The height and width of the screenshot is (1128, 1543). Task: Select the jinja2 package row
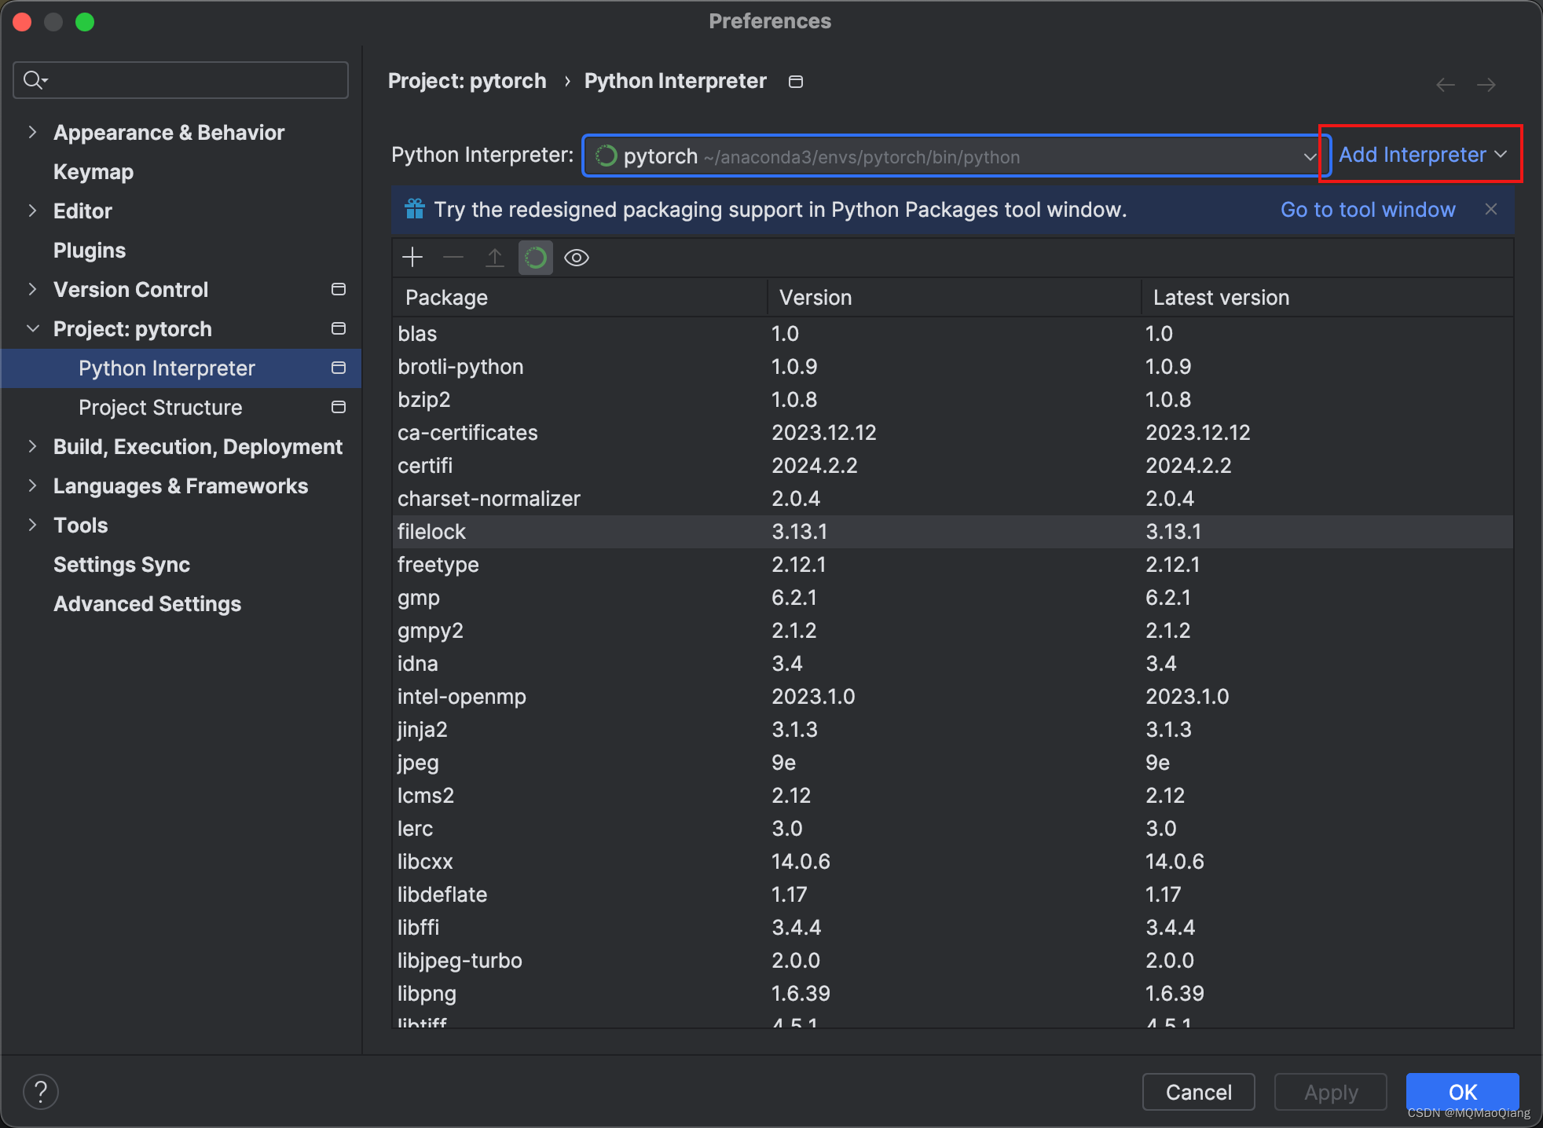pos(953,730)
